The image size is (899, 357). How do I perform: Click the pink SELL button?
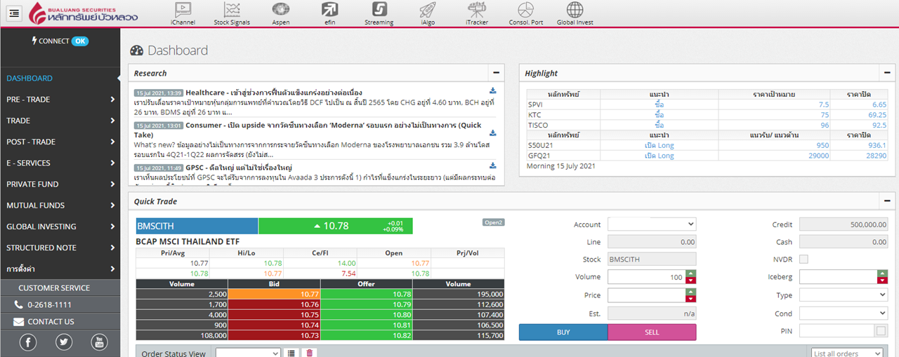pos(652,332)
